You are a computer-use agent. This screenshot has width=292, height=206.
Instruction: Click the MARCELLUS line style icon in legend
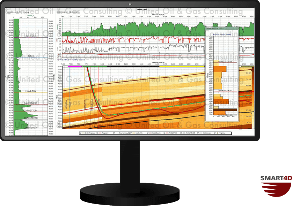coord(150,133)
